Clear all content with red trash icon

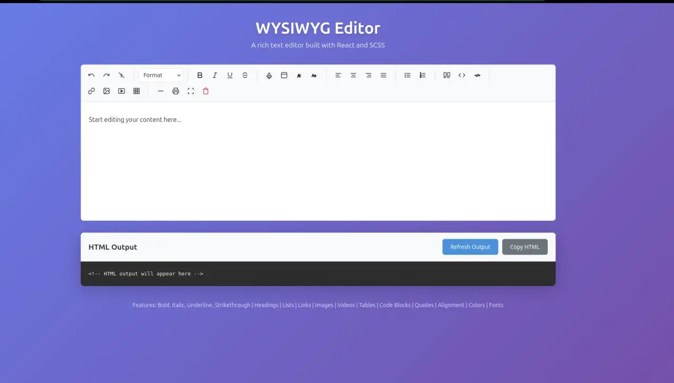(206, 91)
